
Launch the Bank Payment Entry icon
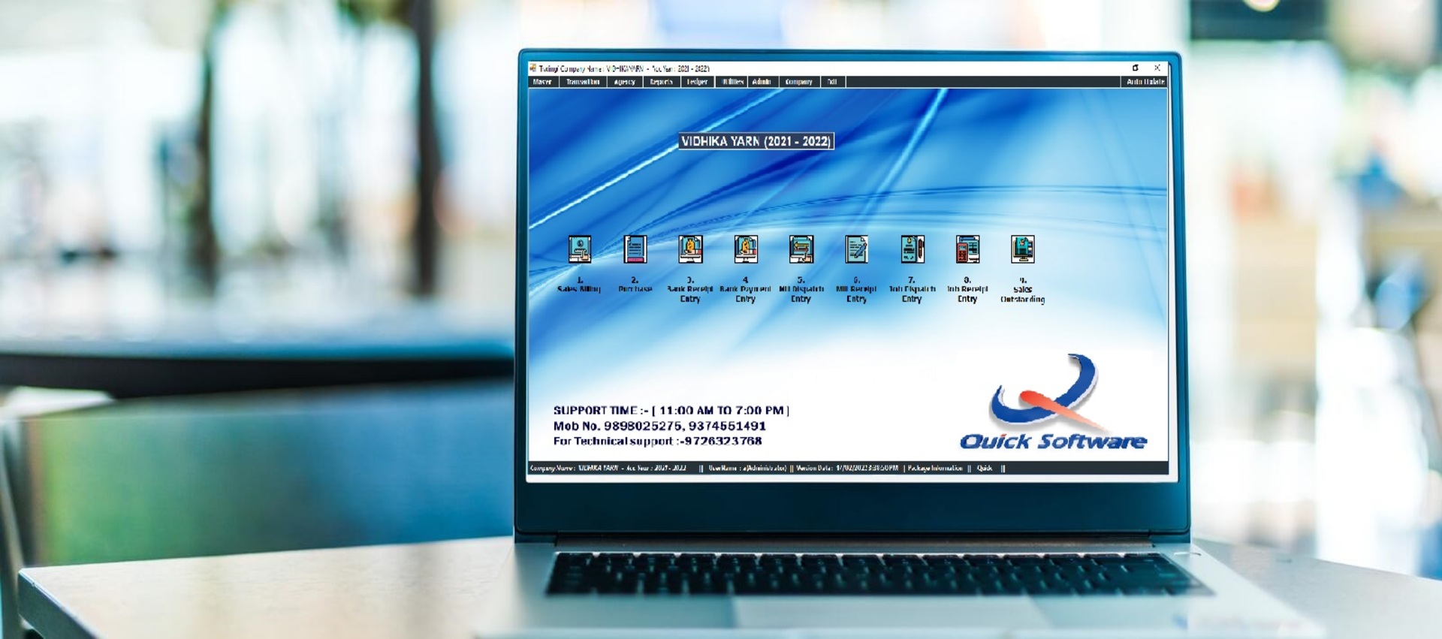click(746, 249)
